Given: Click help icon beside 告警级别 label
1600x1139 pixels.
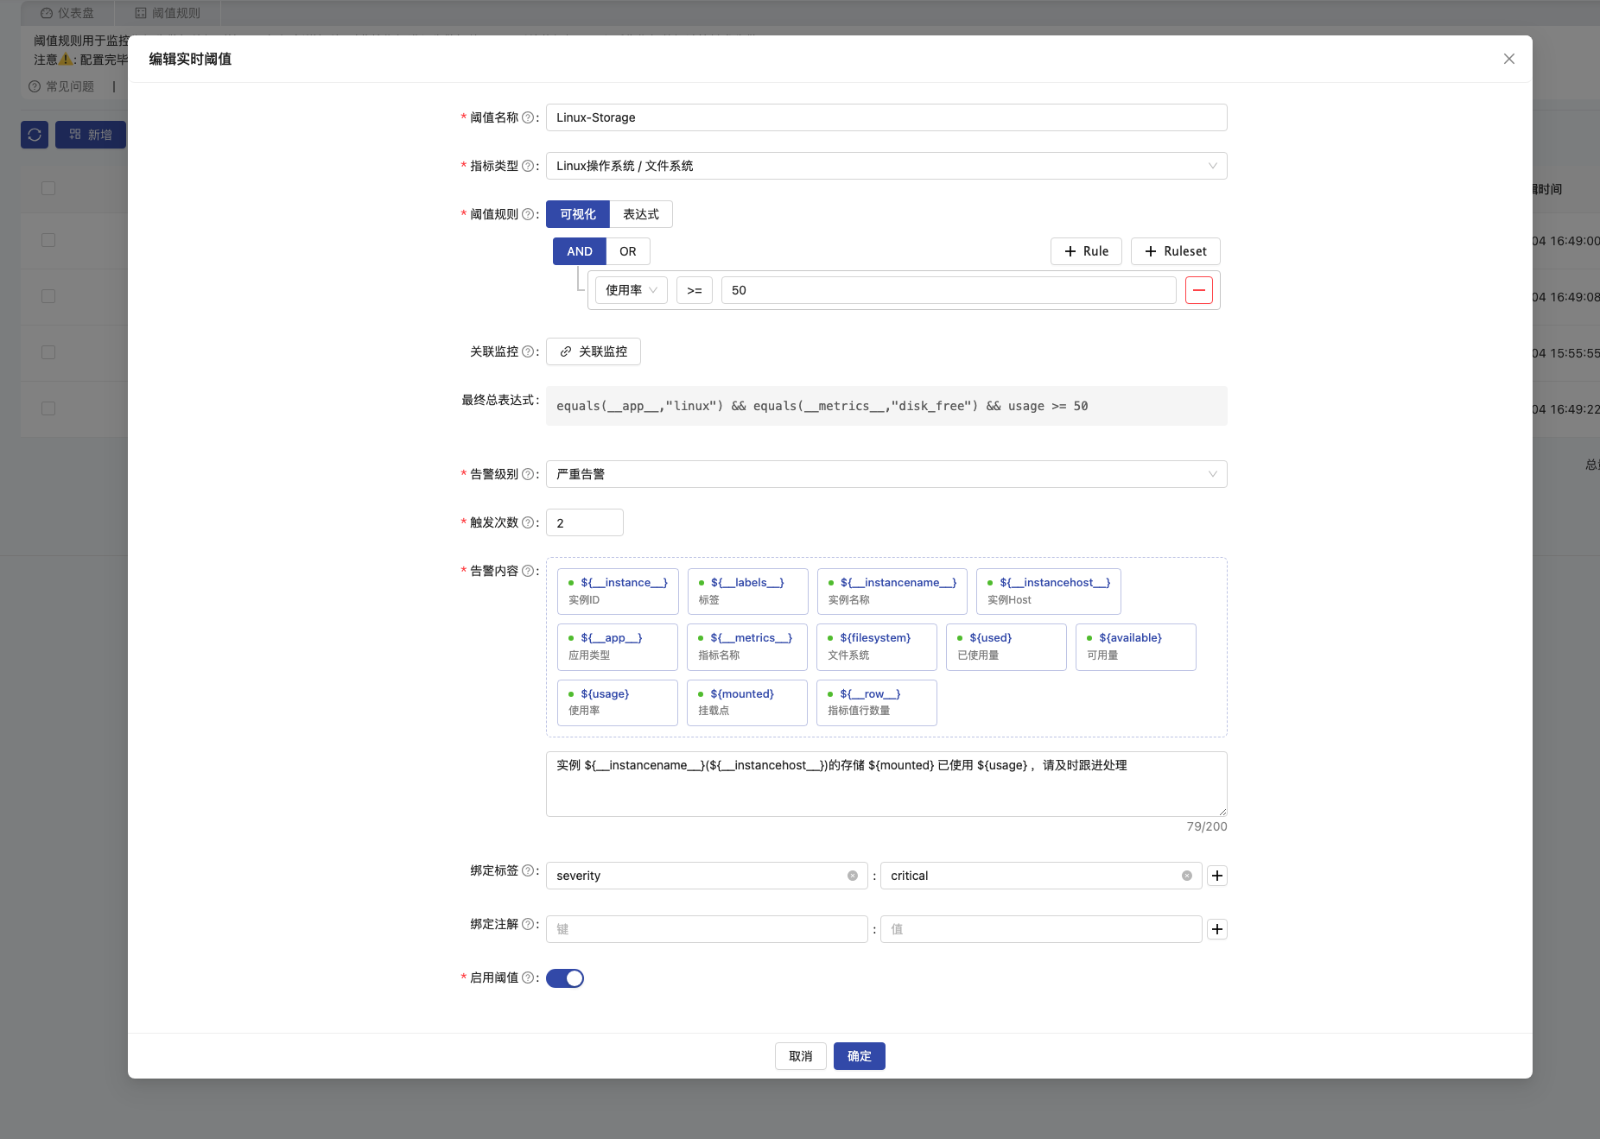Looking at the screenshot, I should [528, 474].
